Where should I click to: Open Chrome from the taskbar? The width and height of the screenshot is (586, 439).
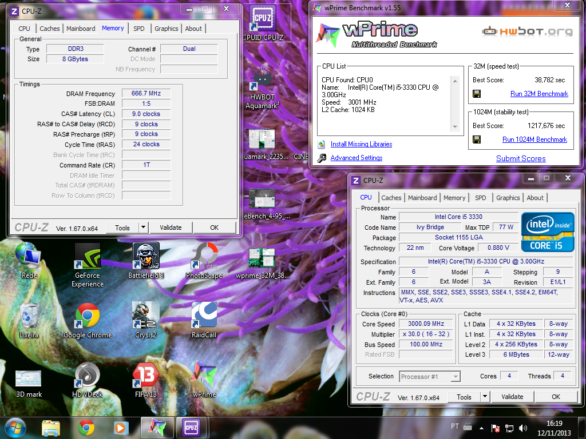pos(86,428)
